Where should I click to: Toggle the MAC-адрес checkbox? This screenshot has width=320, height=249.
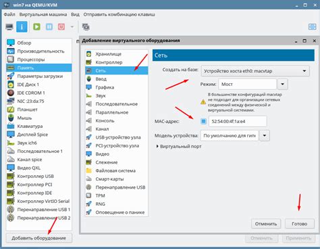tap(203, 121)
